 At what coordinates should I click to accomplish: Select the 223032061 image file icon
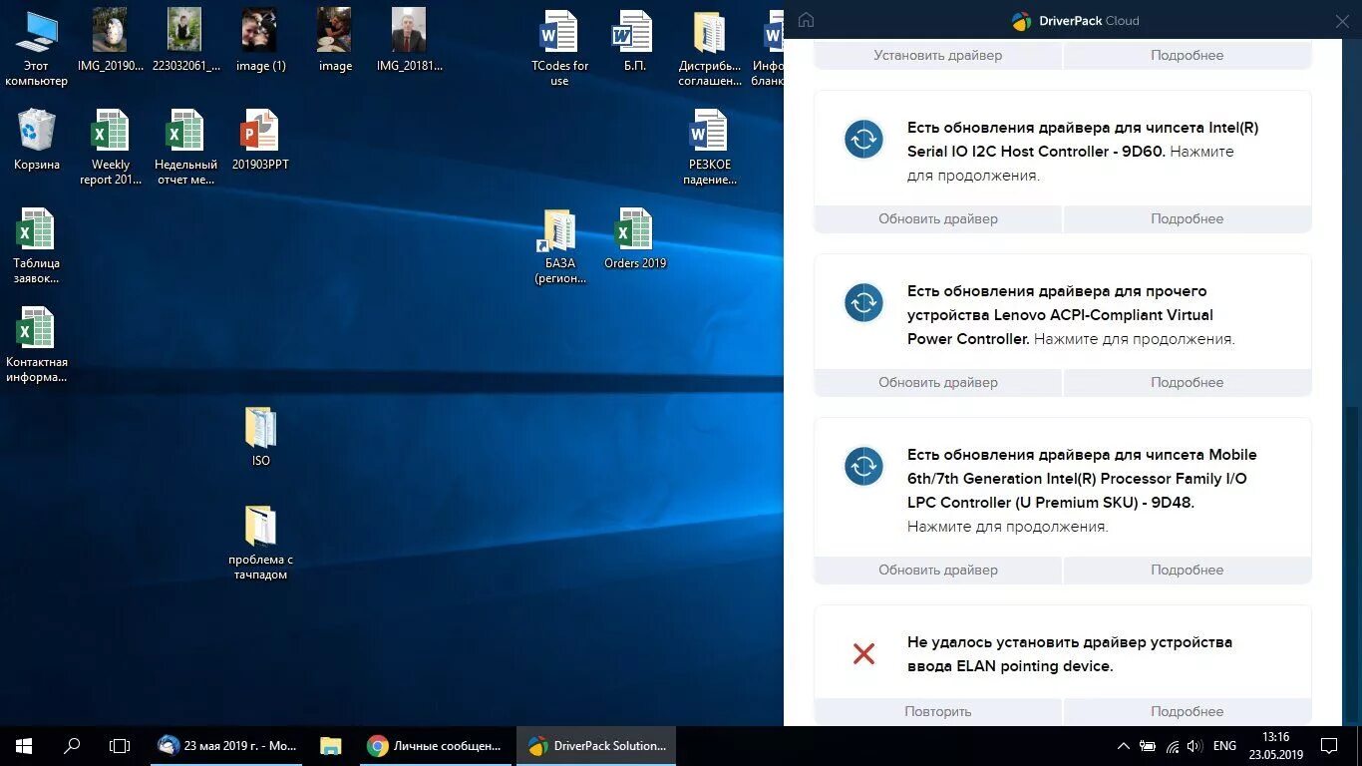pyautogui.click(x=185, y=42)
